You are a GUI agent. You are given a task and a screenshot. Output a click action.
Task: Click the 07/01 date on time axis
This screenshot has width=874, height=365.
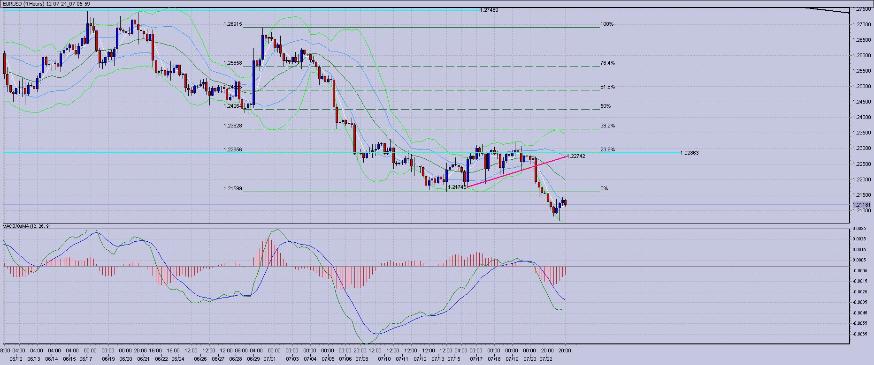pyautogui.click(x=269, y=359)
